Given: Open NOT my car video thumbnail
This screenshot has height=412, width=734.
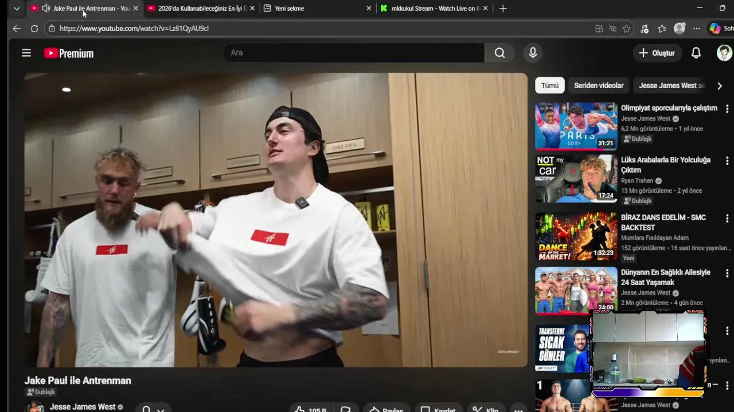Looking at the screenshot, I should tap(576, 179).
